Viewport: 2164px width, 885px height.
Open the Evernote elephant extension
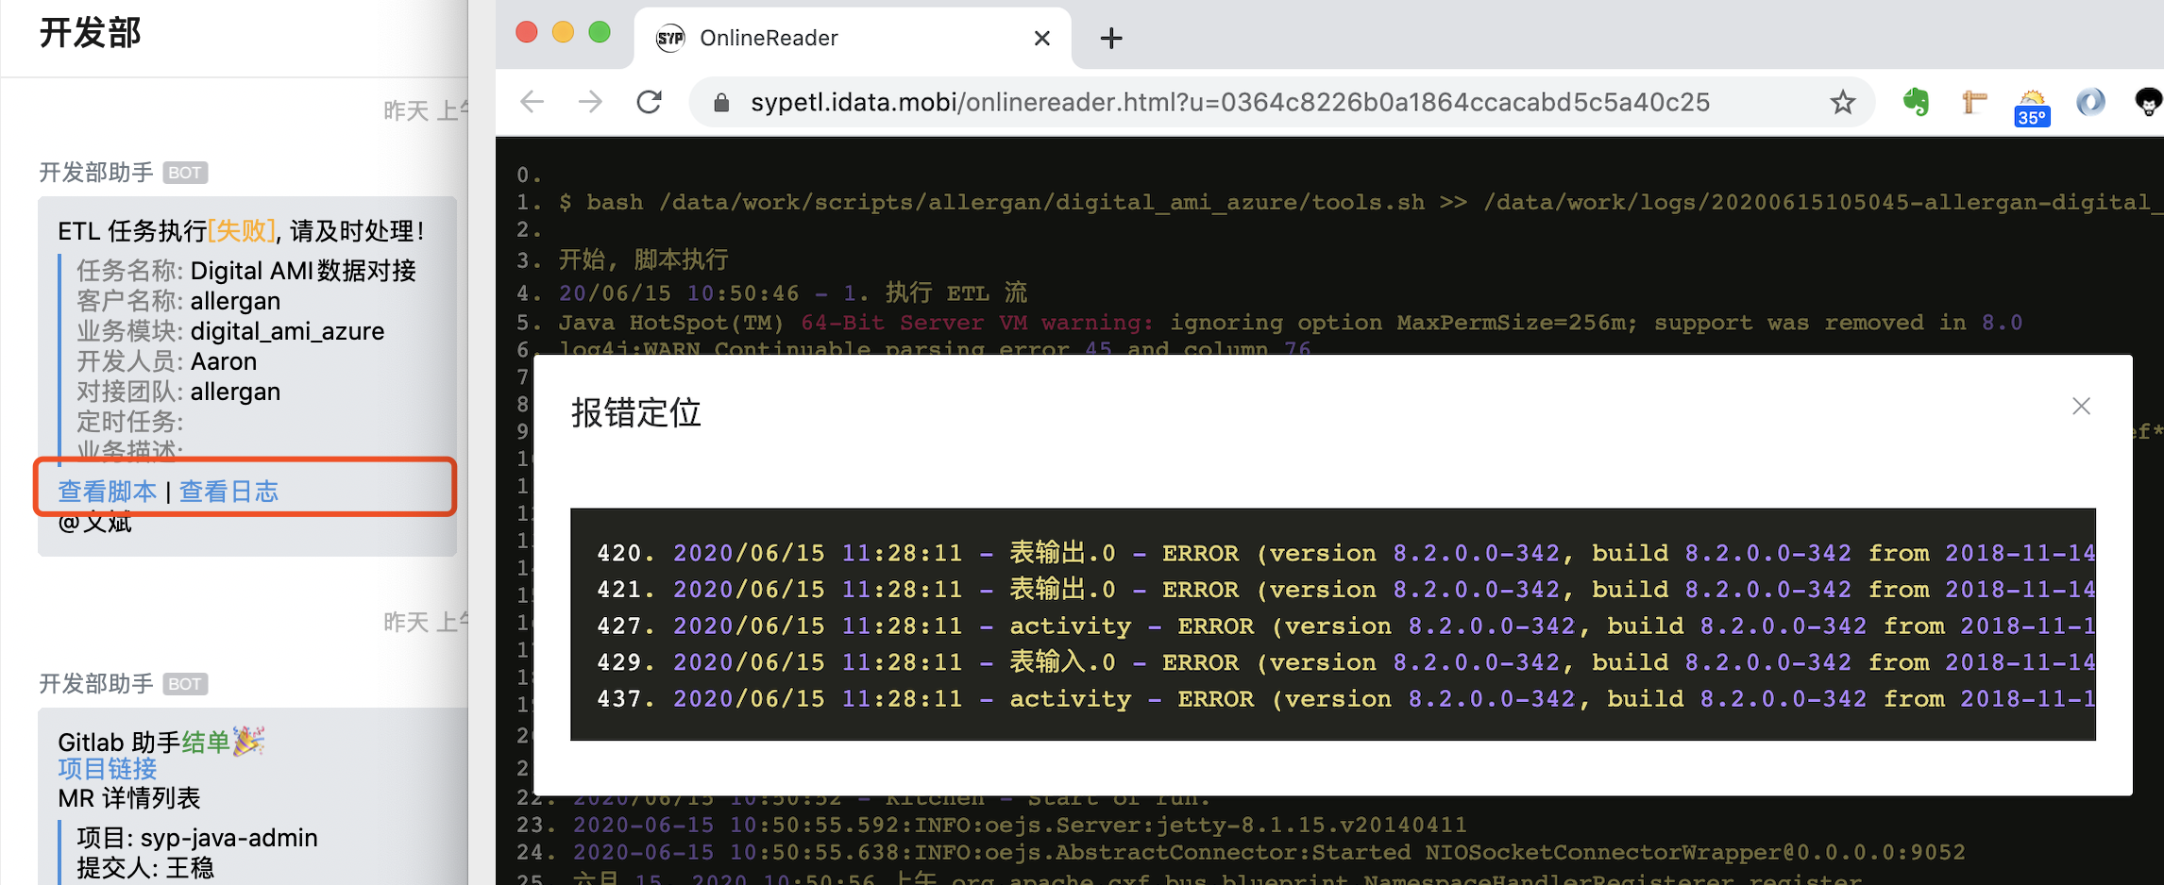[x=1916, y=102]
